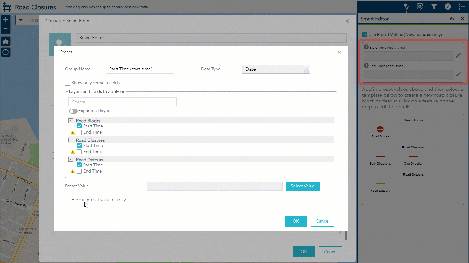469x263 pixels.
Task: Click info icon beside Start Time (start_time)
Action: 366,47
